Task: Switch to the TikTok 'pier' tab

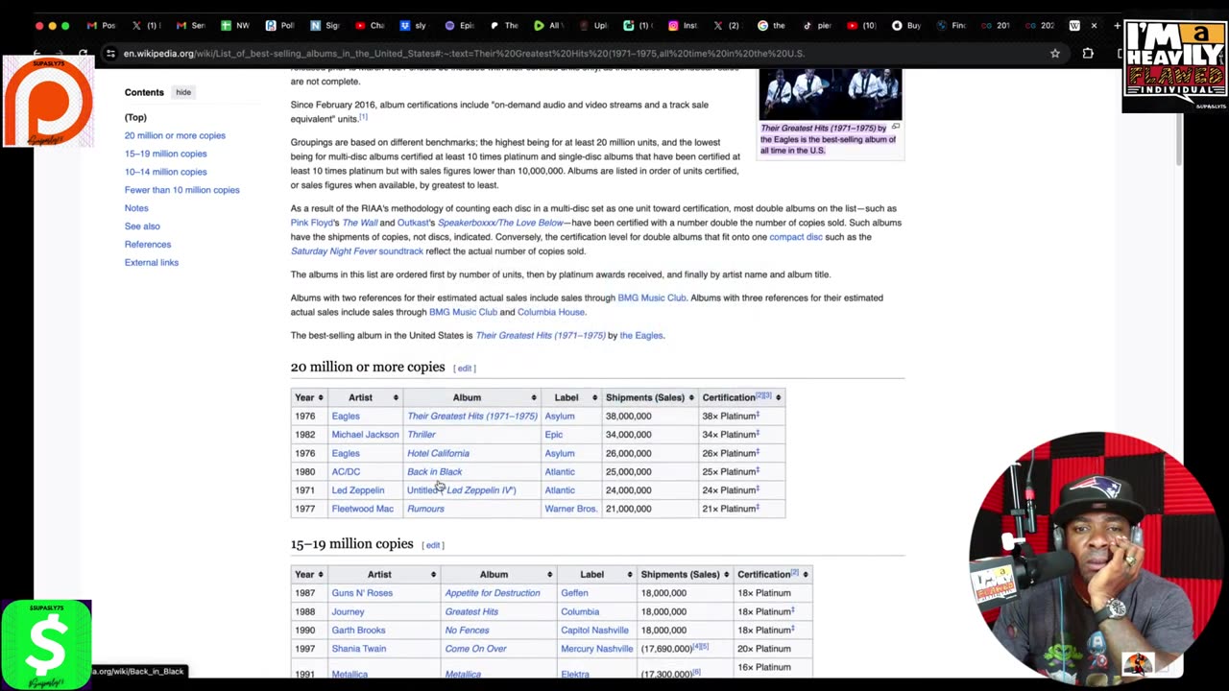Action: (x=818, y=26)
